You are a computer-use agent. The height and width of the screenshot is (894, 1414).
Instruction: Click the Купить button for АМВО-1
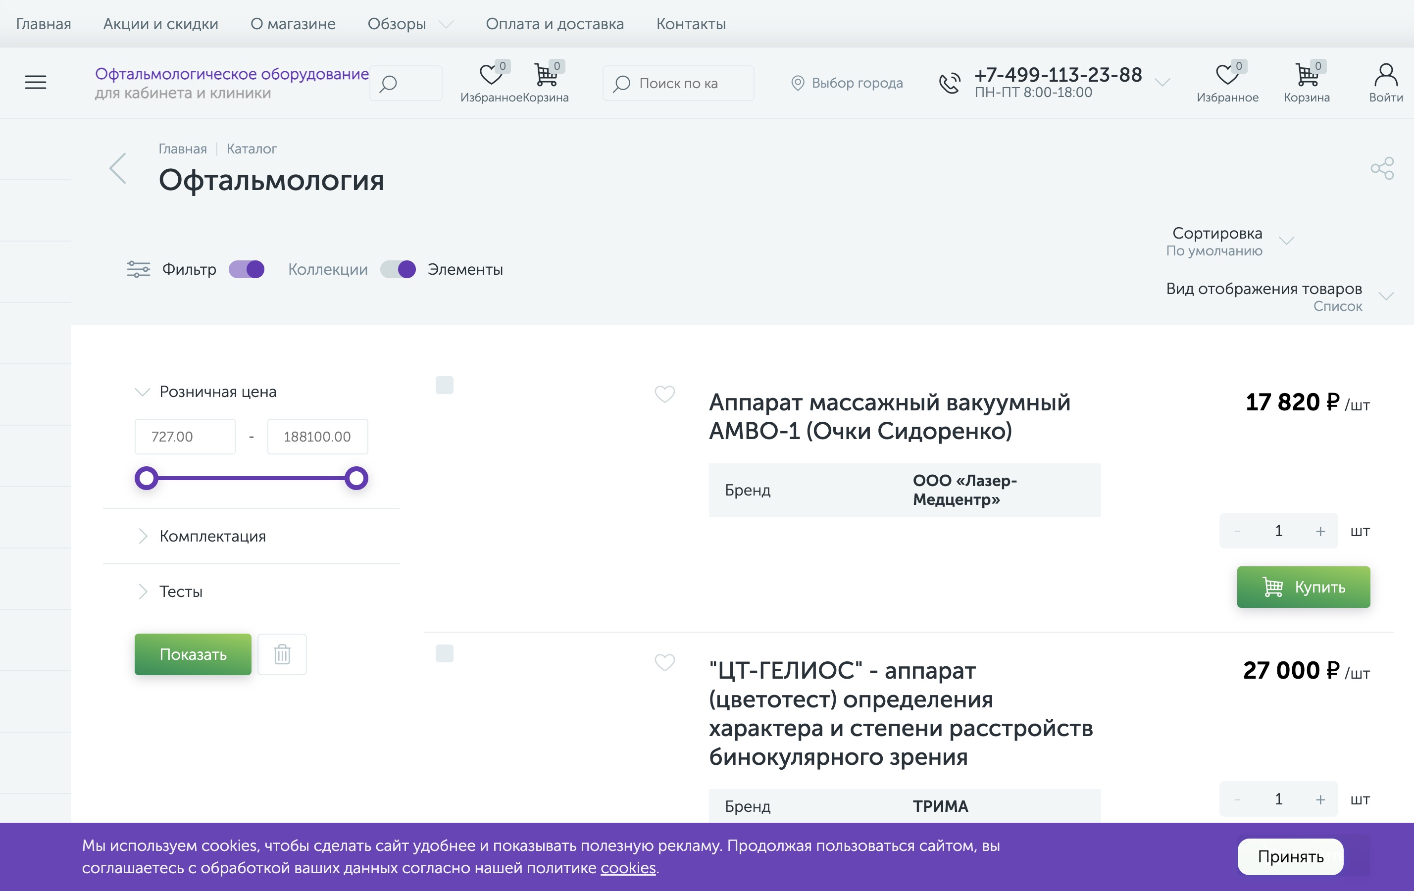pyautogui.click(x=1303, y=587)
